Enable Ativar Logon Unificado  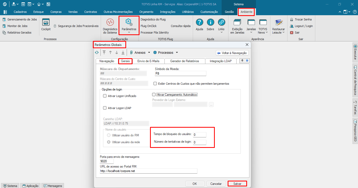coord(105,96)
